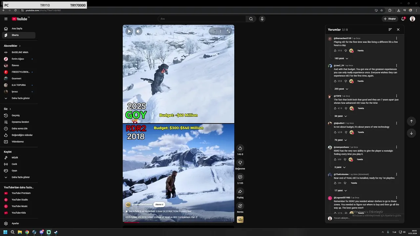Click the Yorum ekleyin comment field
The width and height of the screenshot is (420, 236).
click(x=366, y=218)
